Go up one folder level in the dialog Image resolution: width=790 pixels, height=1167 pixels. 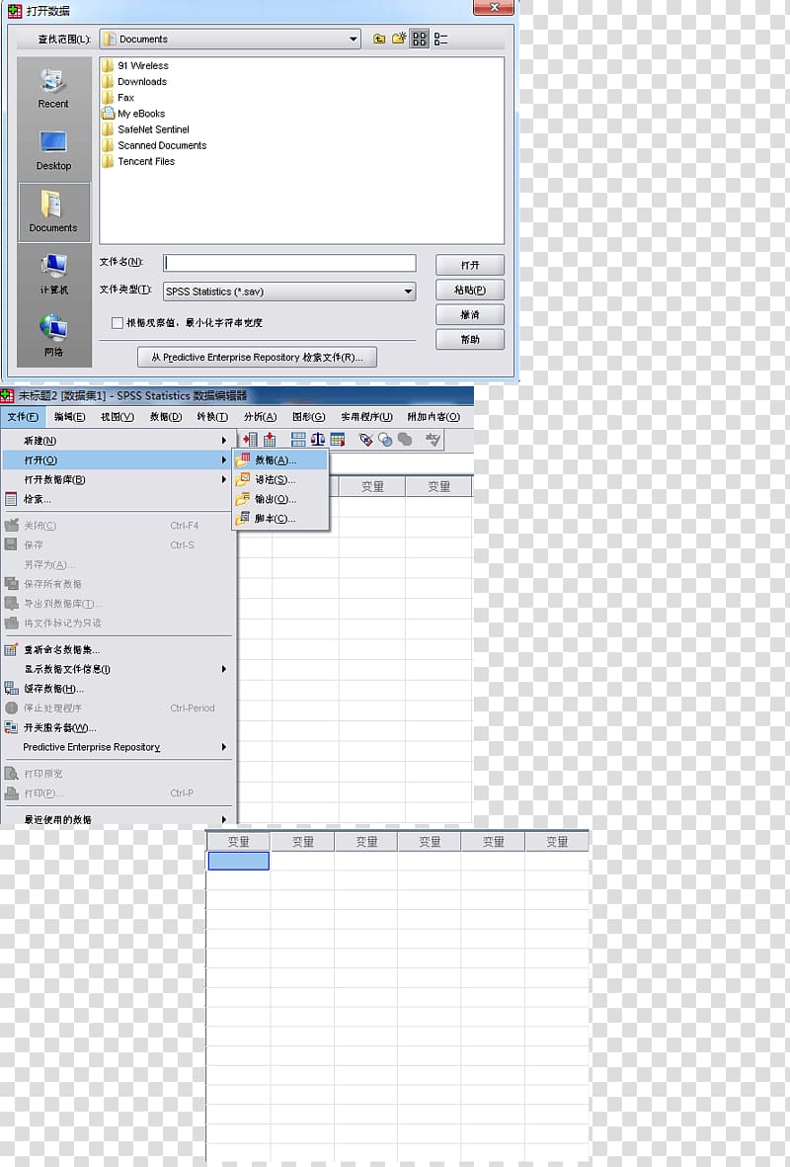pyautogui.click(x=379, y=39)
